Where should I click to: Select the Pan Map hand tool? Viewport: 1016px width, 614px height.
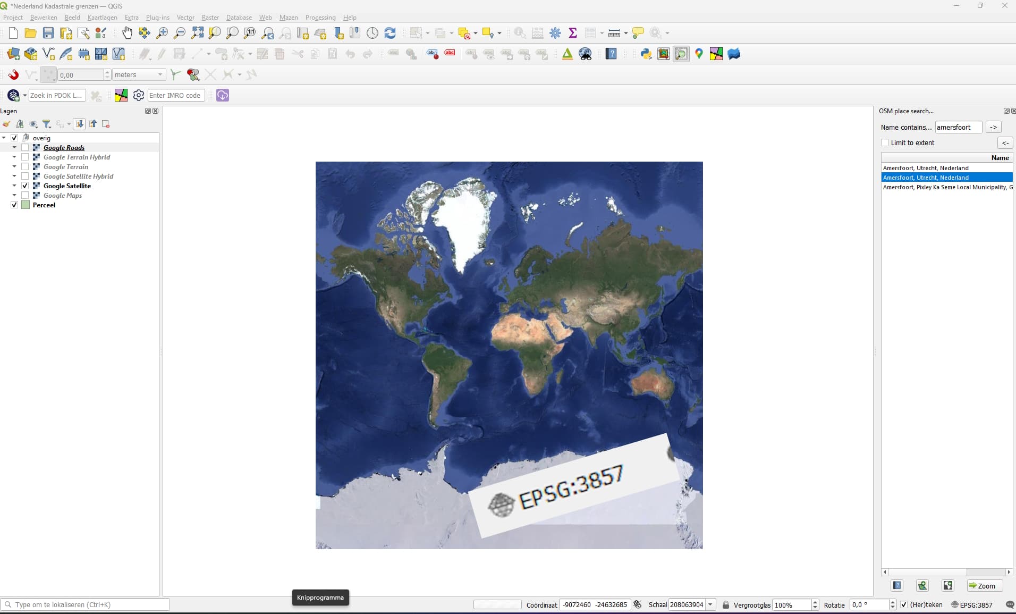(127, 33)
